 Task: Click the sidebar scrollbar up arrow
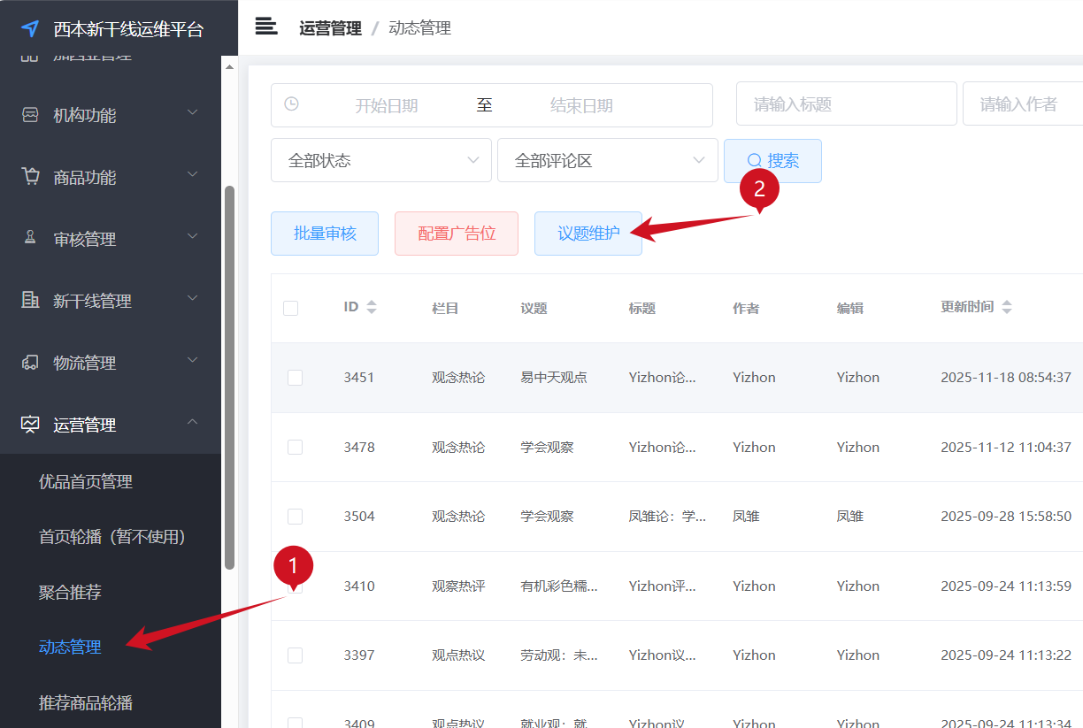pos(229,66)
